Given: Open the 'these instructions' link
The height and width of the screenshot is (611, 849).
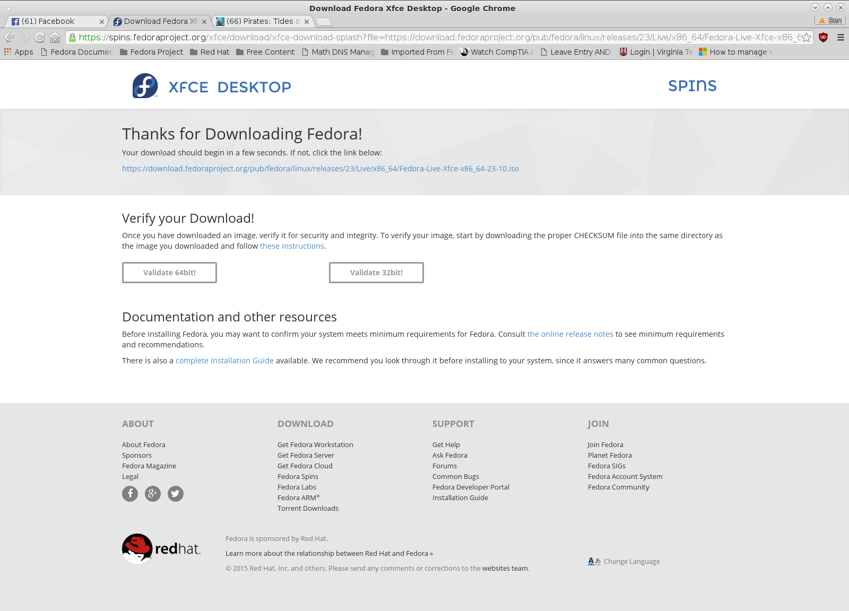Looking at the screenshot, I should (x=292, y=246).
